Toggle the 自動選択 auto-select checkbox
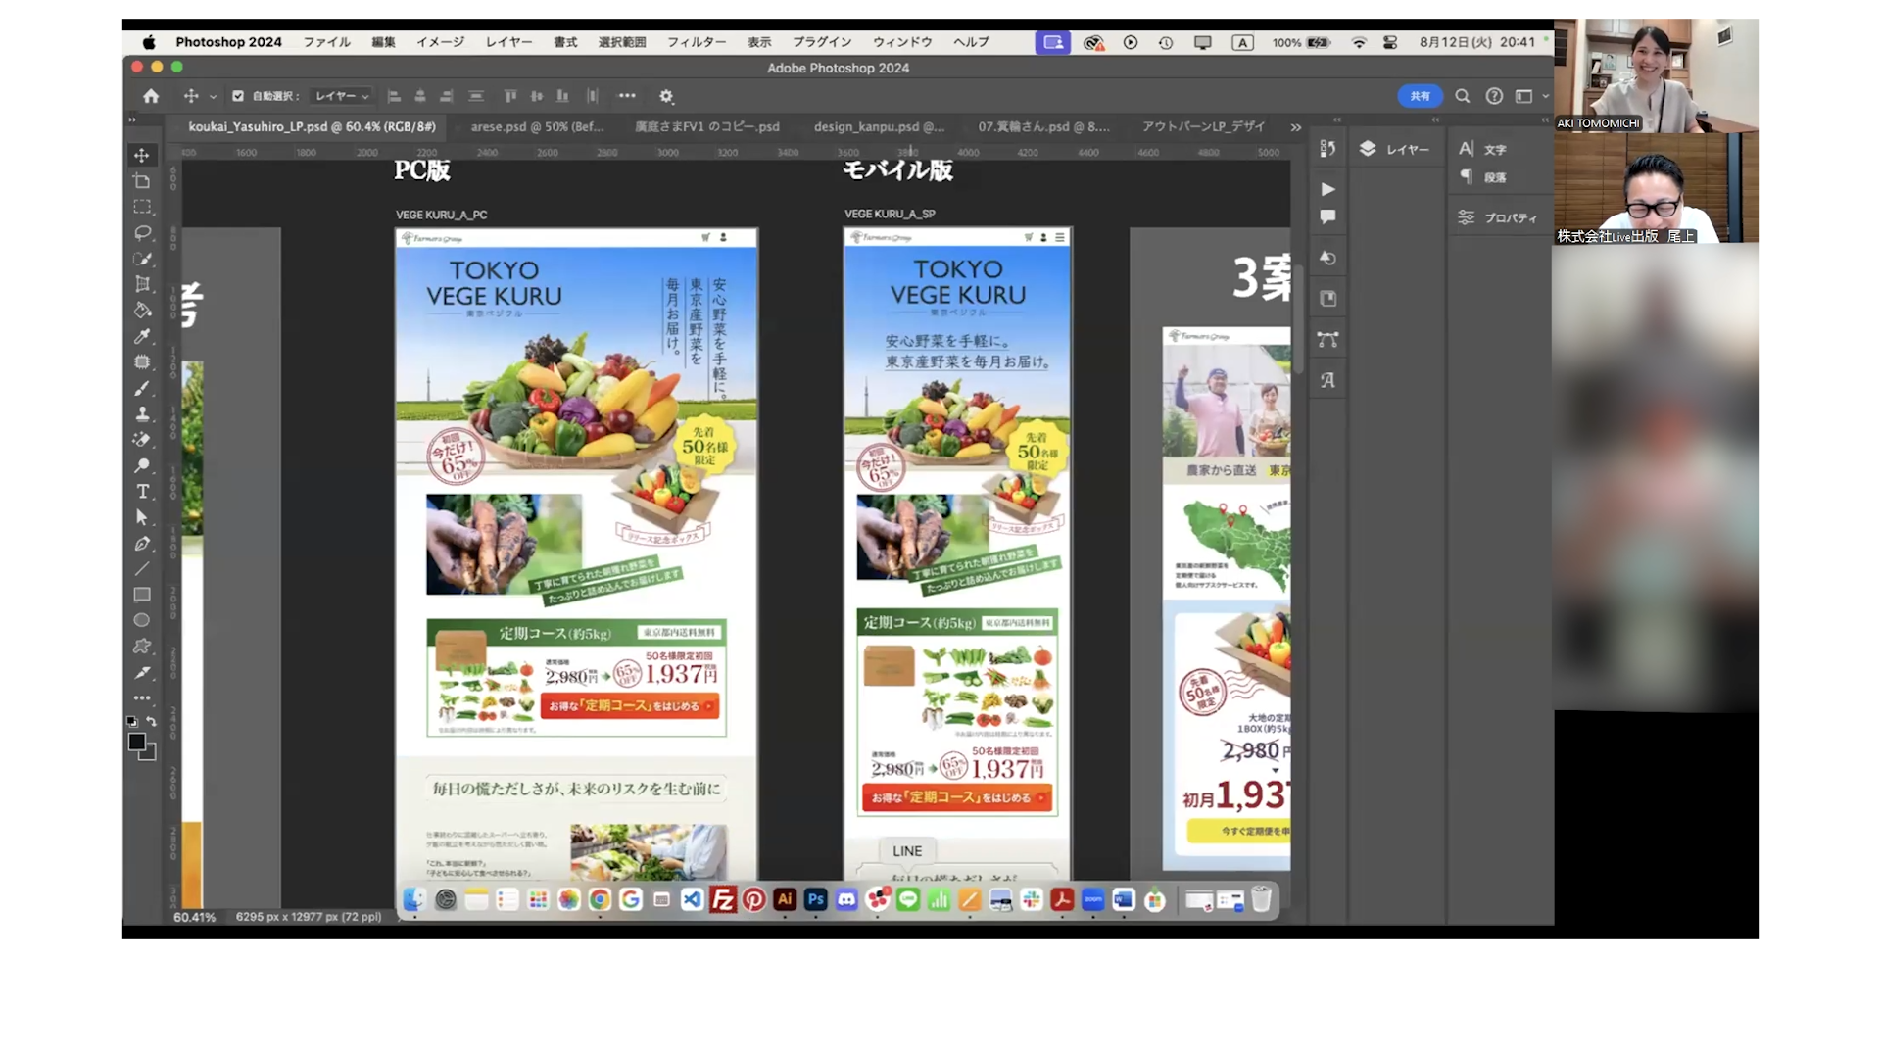The width and height of the screenshot is (1881, 1058). (238, 96)
